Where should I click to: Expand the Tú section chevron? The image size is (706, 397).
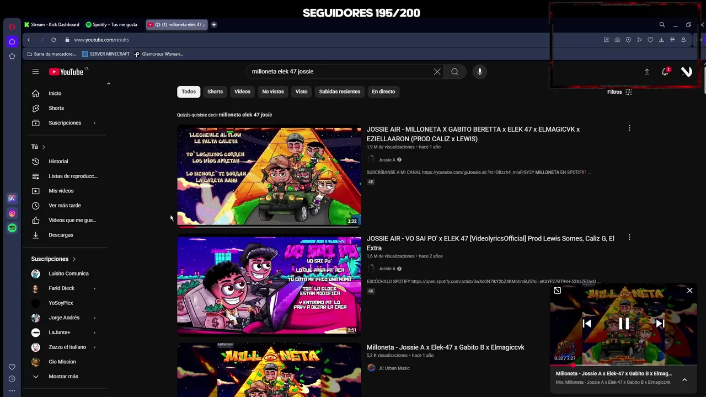coord(44,147)
